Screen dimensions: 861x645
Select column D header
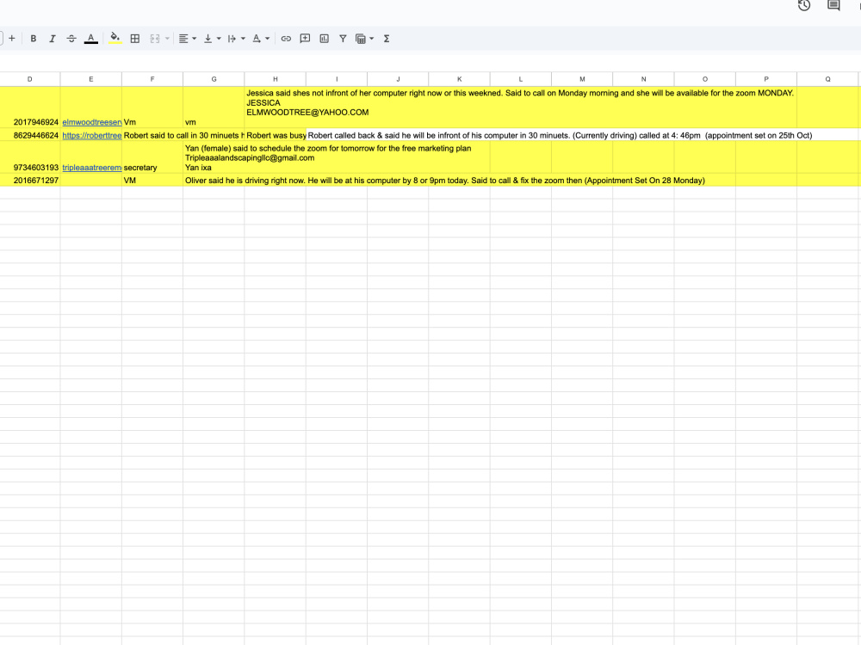[x=29, y=79]
